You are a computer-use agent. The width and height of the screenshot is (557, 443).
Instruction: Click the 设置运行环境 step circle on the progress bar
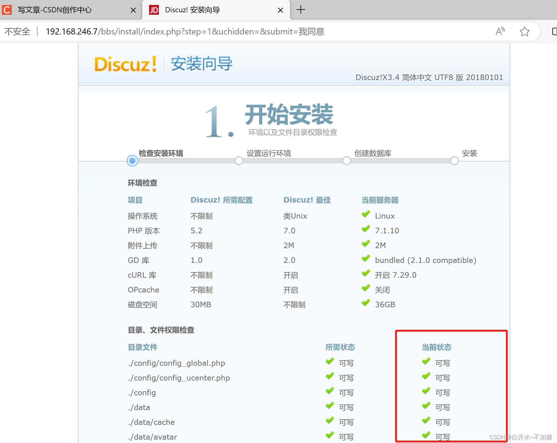(239, 161)
